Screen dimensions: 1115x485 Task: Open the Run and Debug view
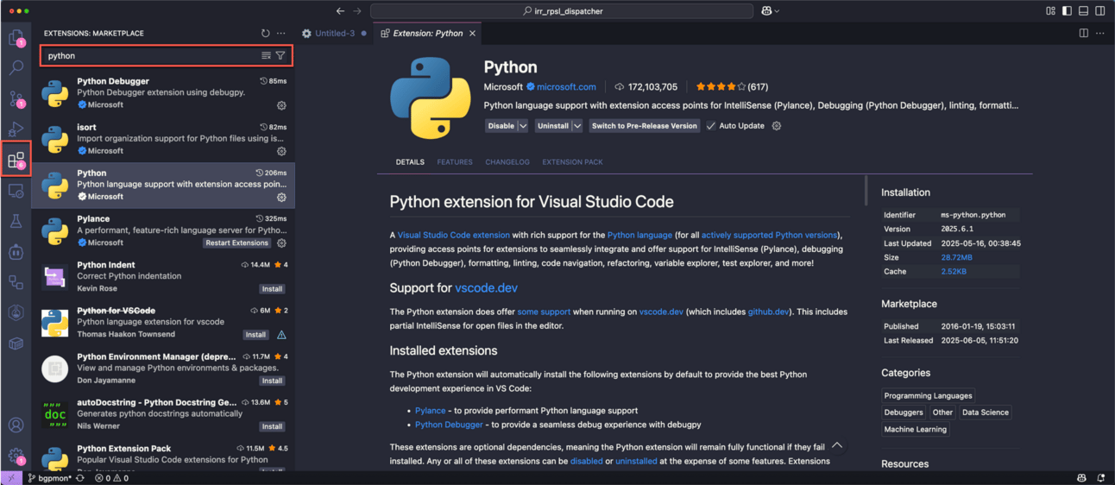16,129
